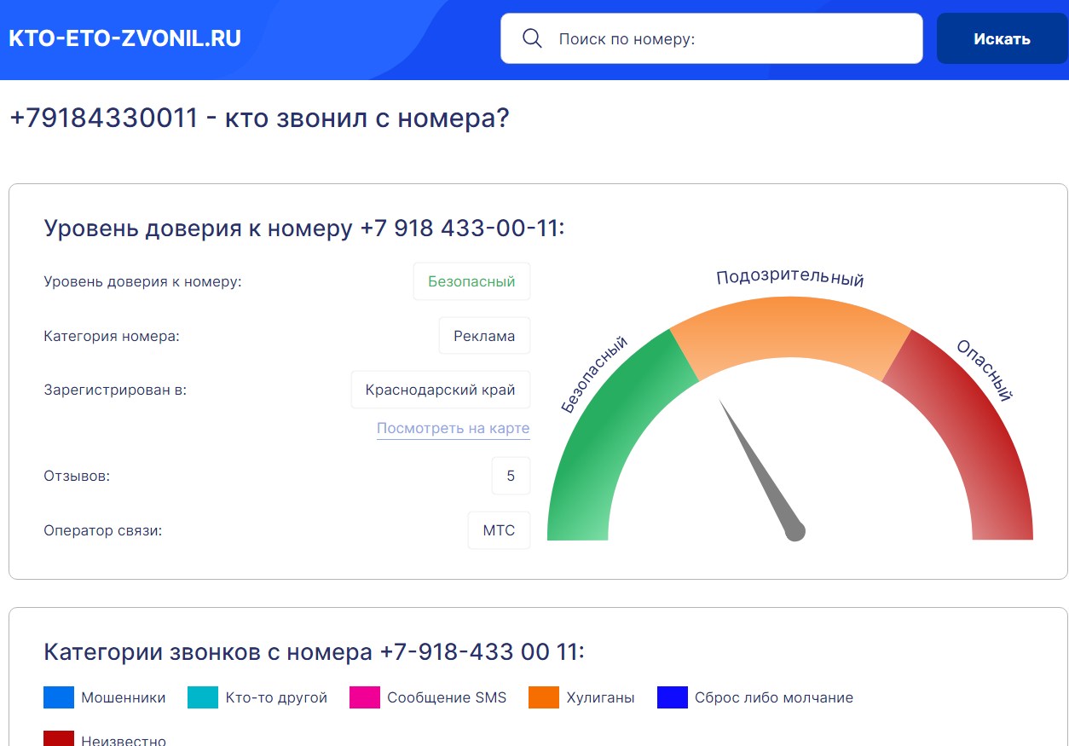Open the 'Посмотреть на карте' link
Image resolution: width=1069 pixels, height=746 pixels.
(x=454, y=429)
